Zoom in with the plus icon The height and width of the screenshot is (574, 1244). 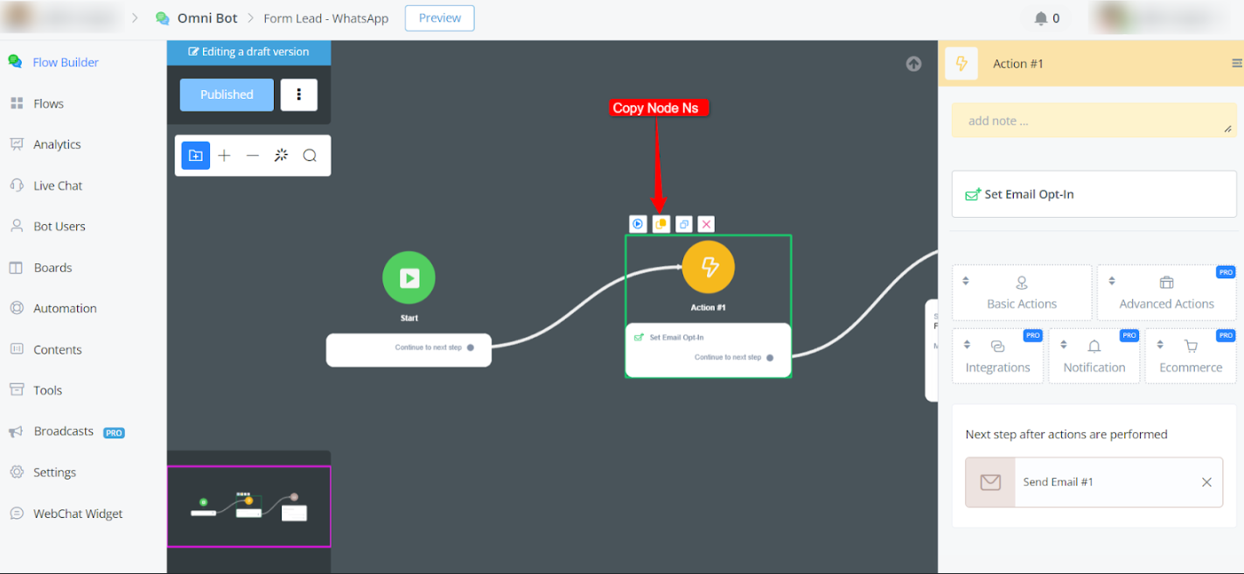click(224, 156)
